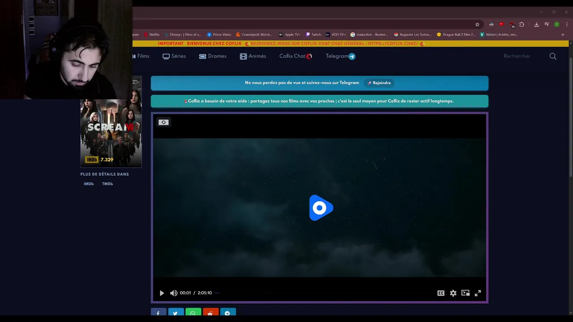
Task: Open the Dragon Ball Z Film bookmark
Action: click(x=456, y=34)
